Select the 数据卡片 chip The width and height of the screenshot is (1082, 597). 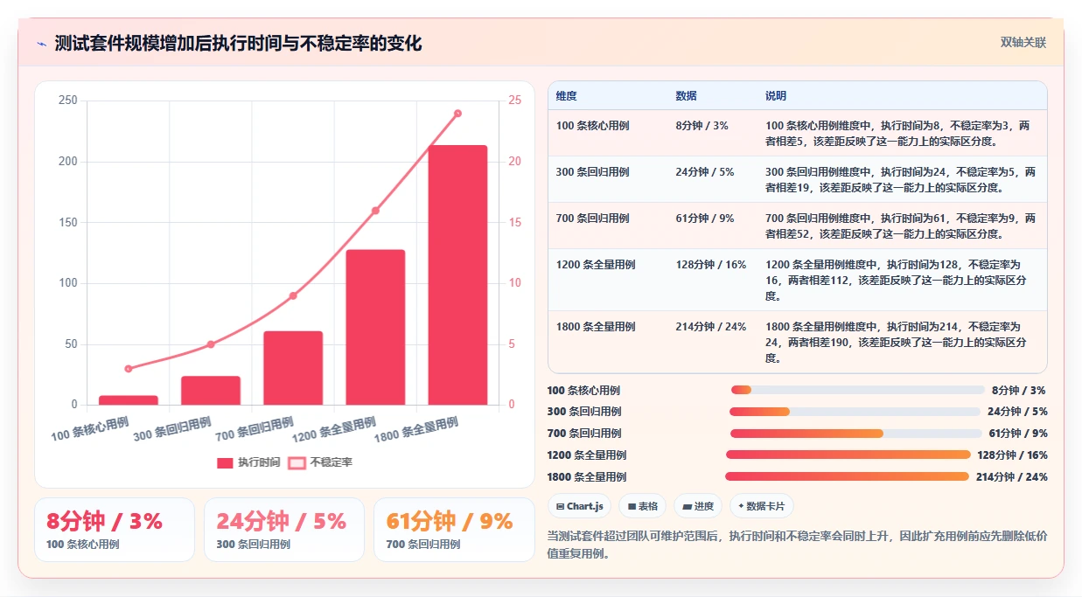(x=762, y=506)
